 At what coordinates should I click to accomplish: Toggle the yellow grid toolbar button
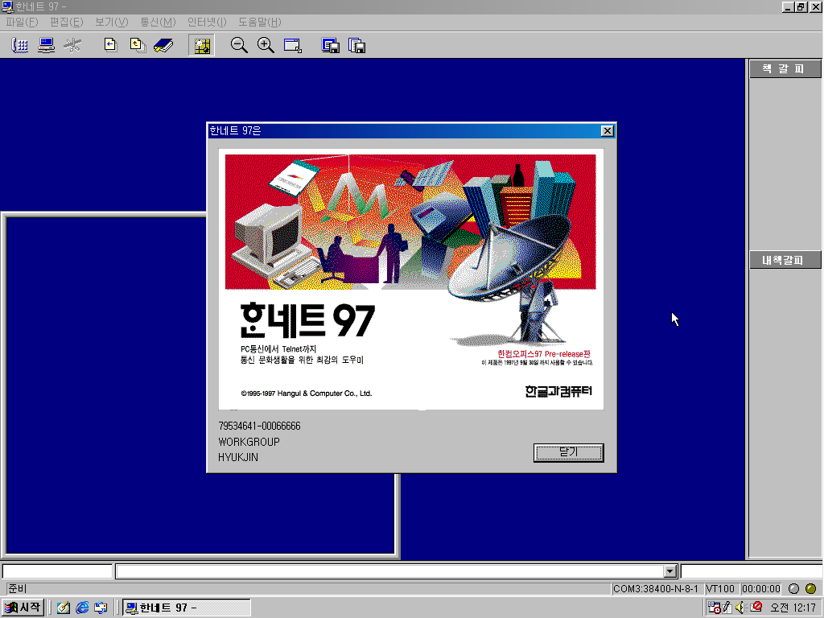202,46
